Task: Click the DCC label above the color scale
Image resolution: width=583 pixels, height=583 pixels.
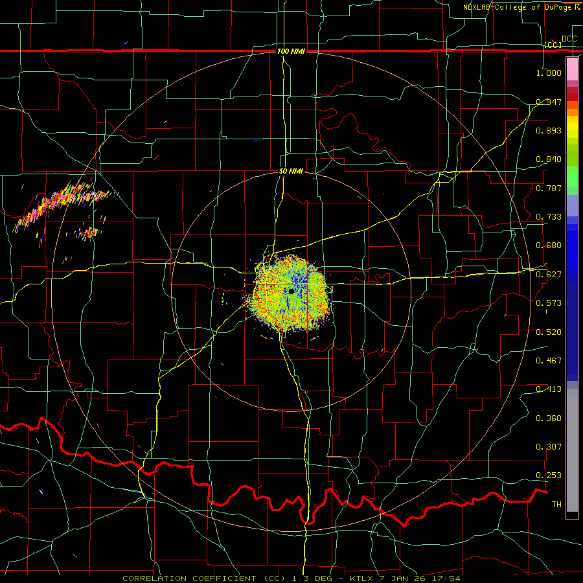Action: coord(569,39)
